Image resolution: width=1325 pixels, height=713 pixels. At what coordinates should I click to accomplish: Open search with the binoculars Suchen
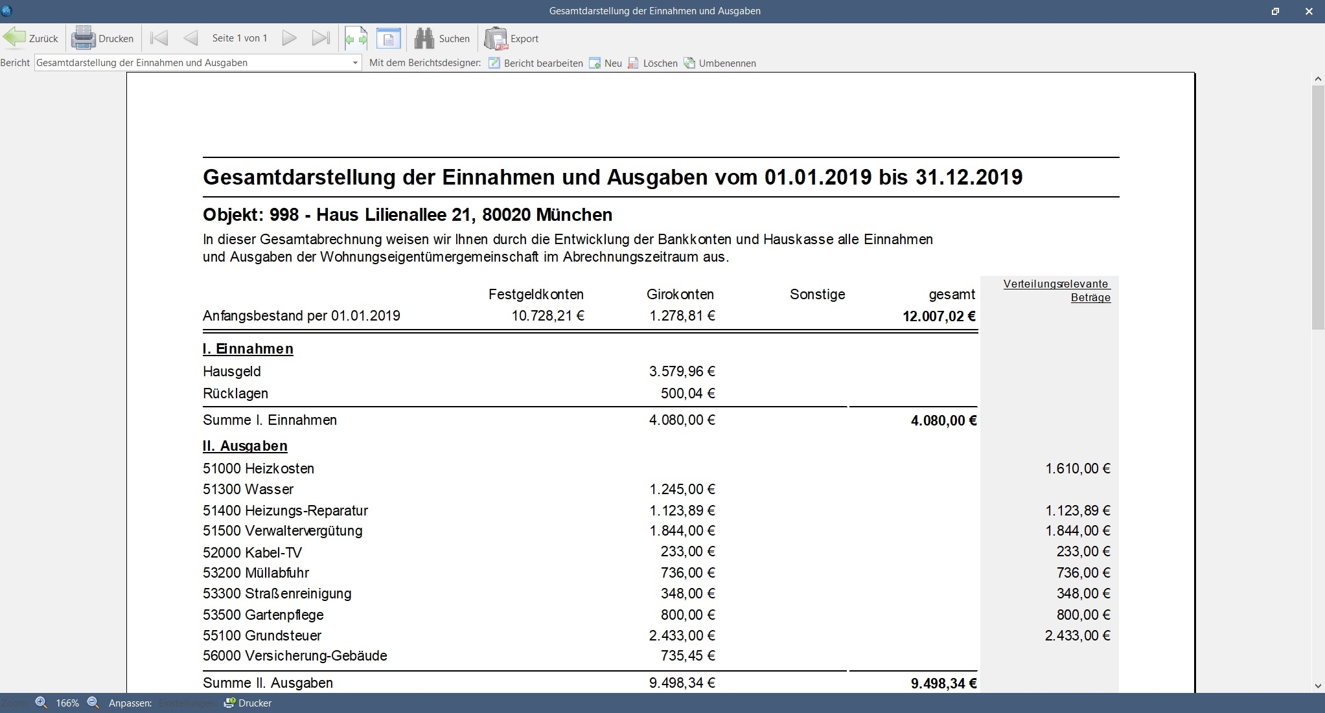(442, 38)
